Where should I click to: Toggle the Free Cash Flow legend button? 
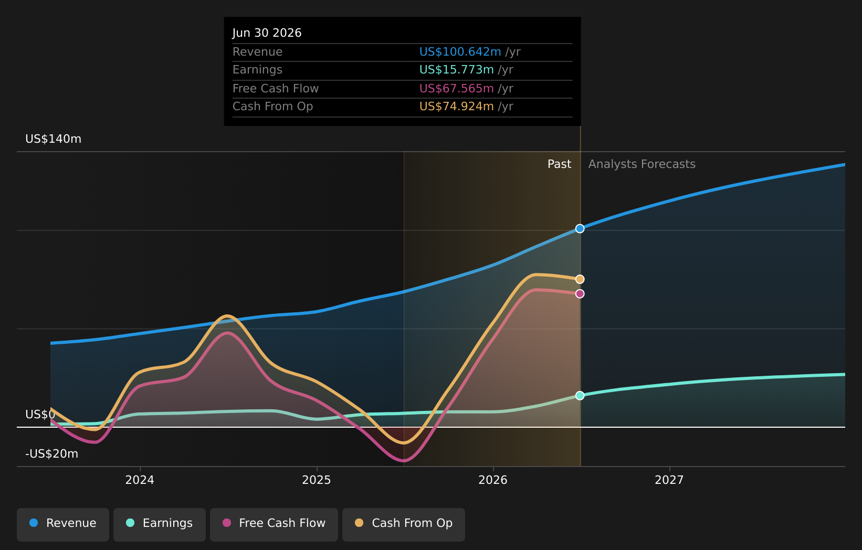tap(274, 524)
